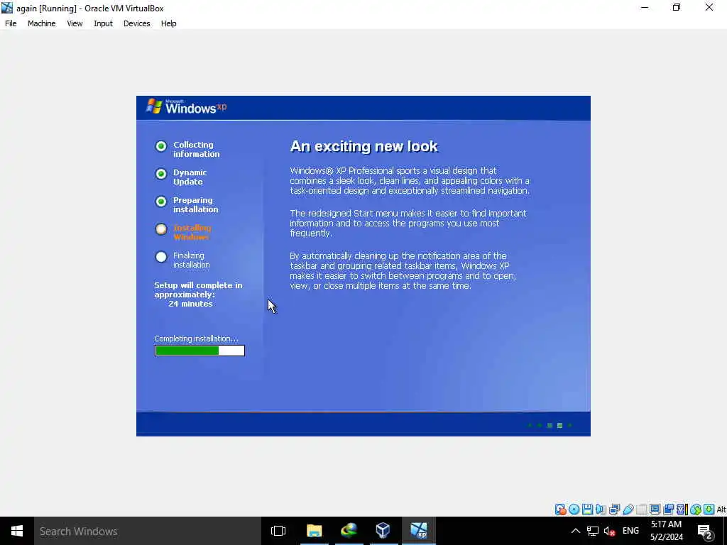Click the green installation progress bar

(x=199, y=351)
